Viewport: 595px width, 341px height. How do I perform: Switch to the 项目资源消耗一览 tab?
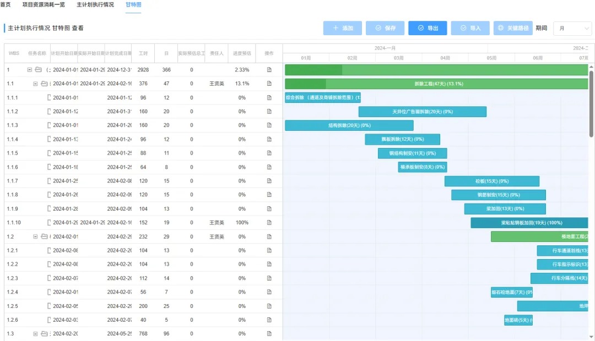coord(44,4)
